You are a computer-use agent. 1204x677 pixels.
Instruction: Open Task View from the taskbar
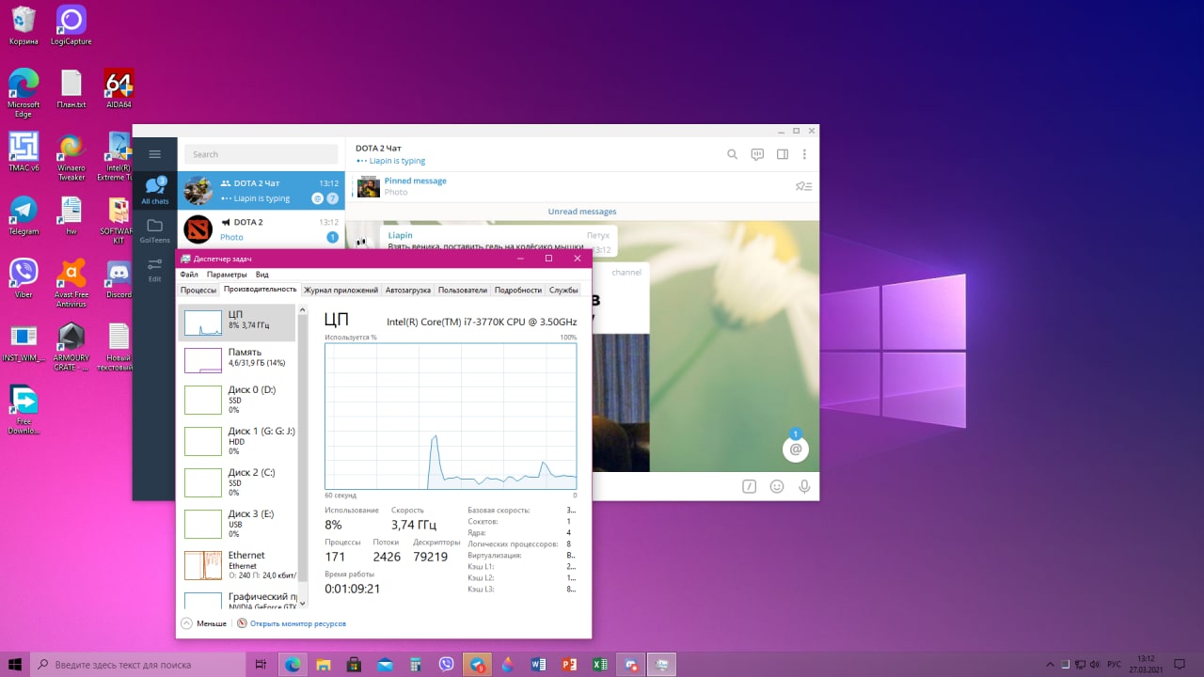[x=261, y=664]
